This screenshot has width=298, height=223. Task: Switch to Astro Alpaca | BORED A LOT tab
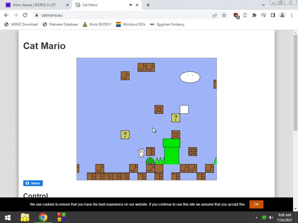coord(36,5)
